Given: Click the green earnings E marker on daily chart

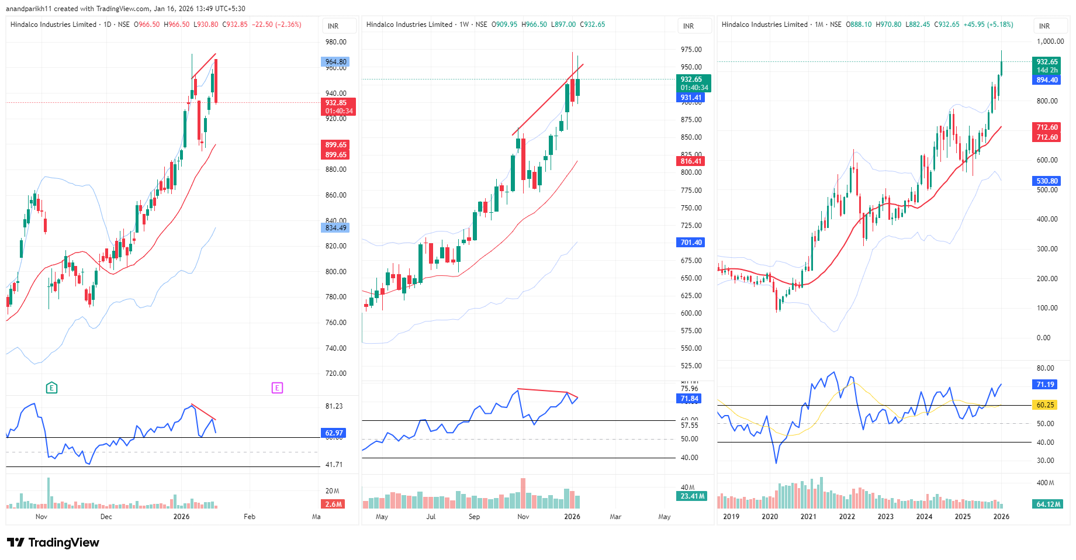Looking at the screenshot, I should pyautogui.click(x=51, y=388).
